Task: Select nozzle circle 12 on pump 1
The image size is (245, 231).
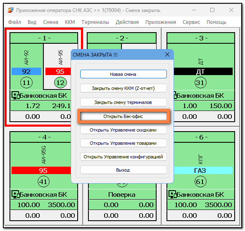Action: [60, 82]
